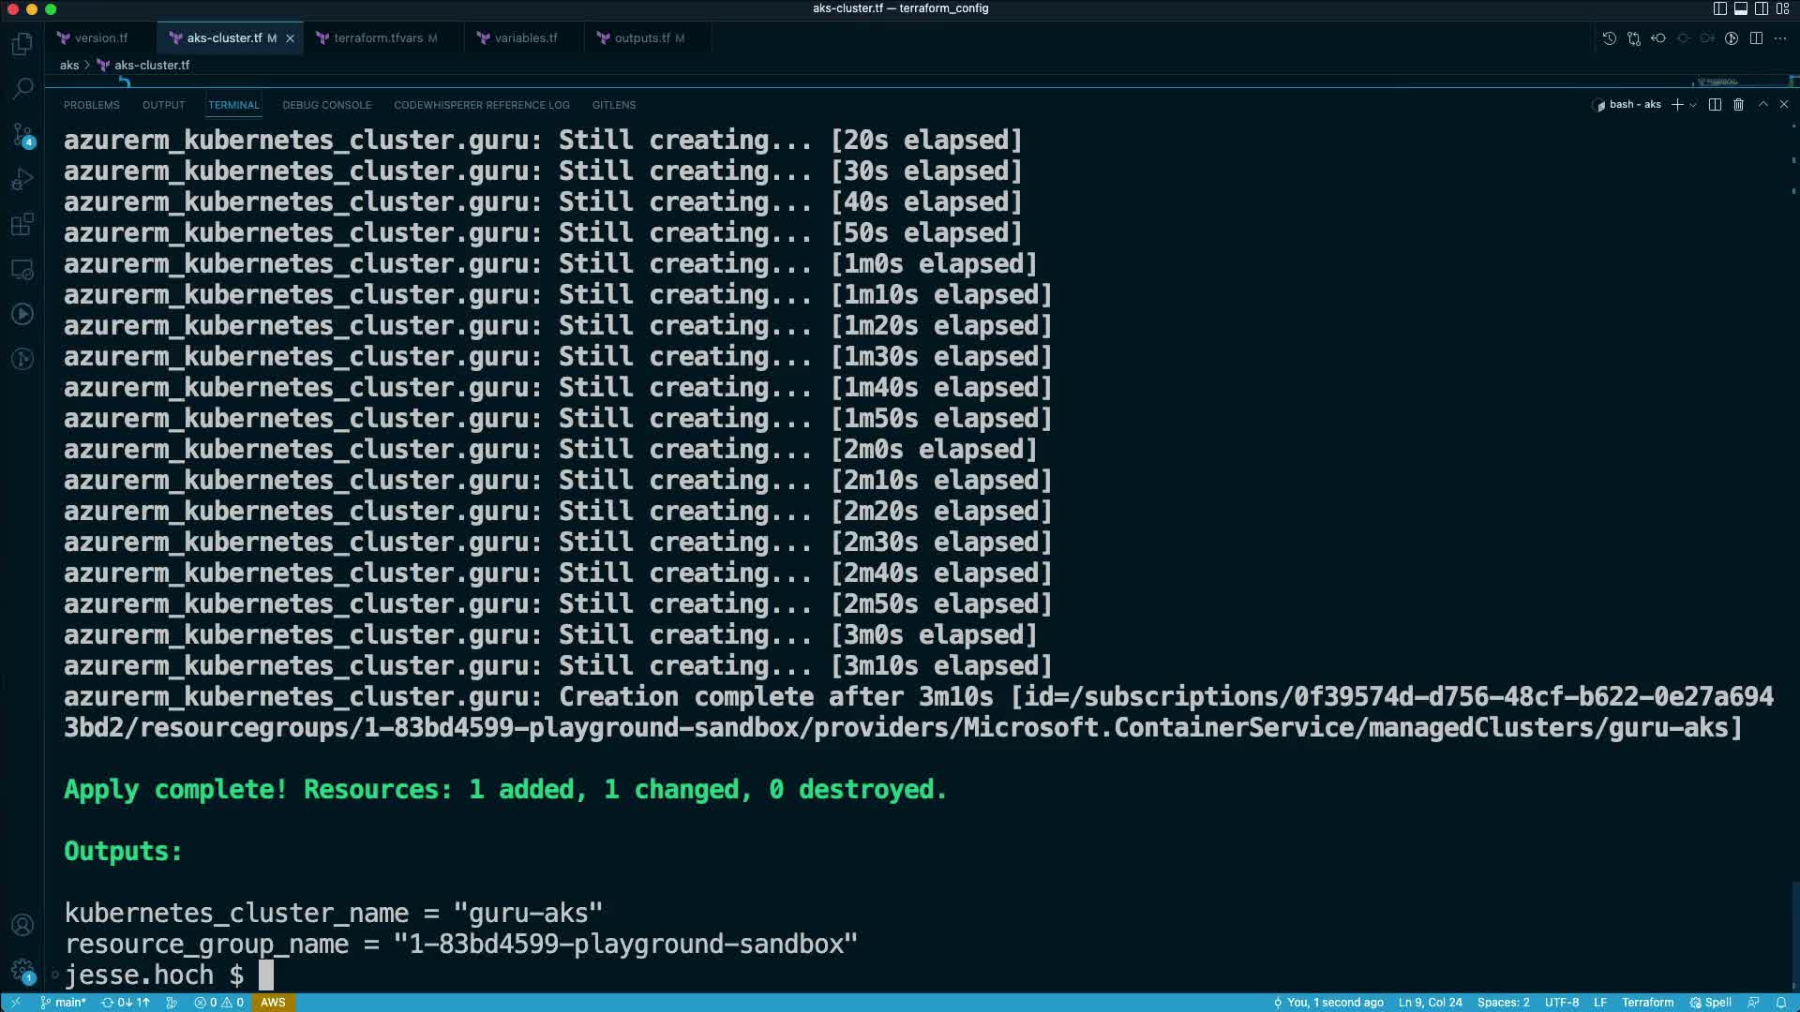Open the Explorer view in the activity bar
Screen dimensions: 1800x1012
click(22, 44)
